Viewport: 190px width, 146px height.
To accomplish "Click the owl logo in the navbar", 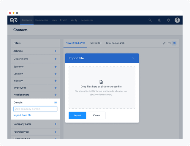I will (x=14, y=20).
